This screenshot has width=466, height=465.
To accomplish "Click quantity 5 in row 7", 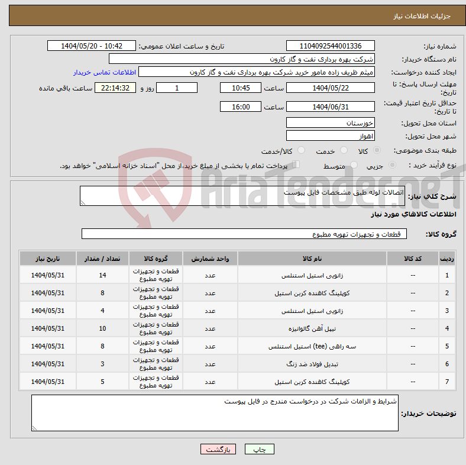I will click(x=102, y=382).
